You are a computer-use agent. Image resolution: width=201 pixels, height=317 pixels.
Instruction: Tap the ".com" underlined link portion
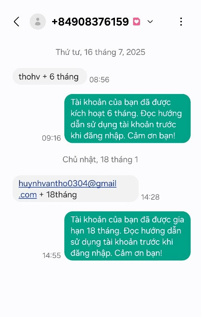click(27, 195)
